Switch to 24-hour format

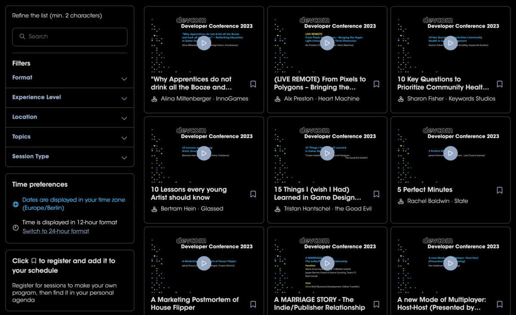coord(56,231)
